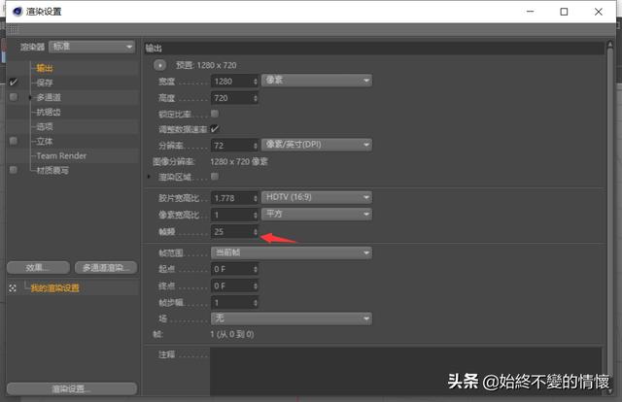Click the 宽度 stepper arrows
Screen dimensions: 622x402
tap(256, 82)
